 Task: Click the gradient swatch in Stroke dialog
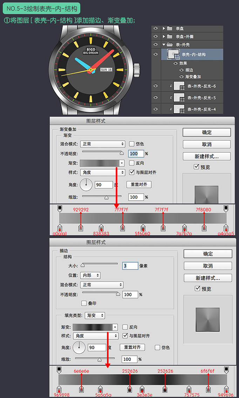(x=93, y=327)
